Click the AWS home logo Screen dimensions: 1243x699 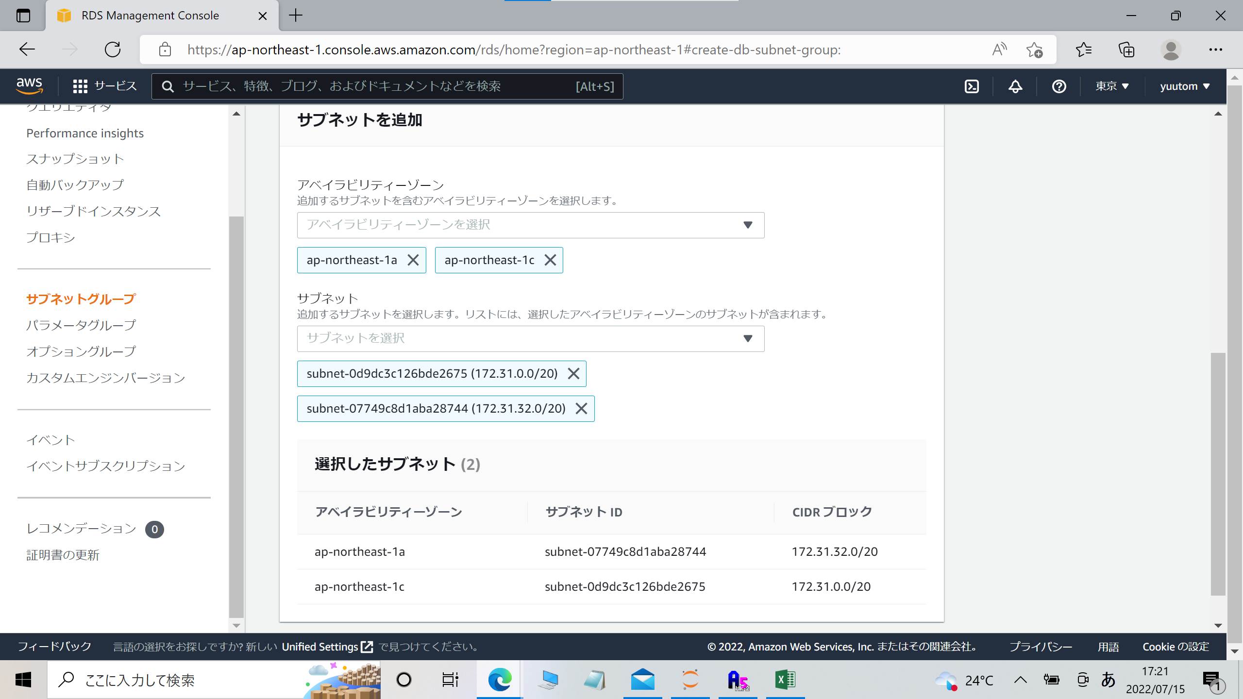point(29,85)
